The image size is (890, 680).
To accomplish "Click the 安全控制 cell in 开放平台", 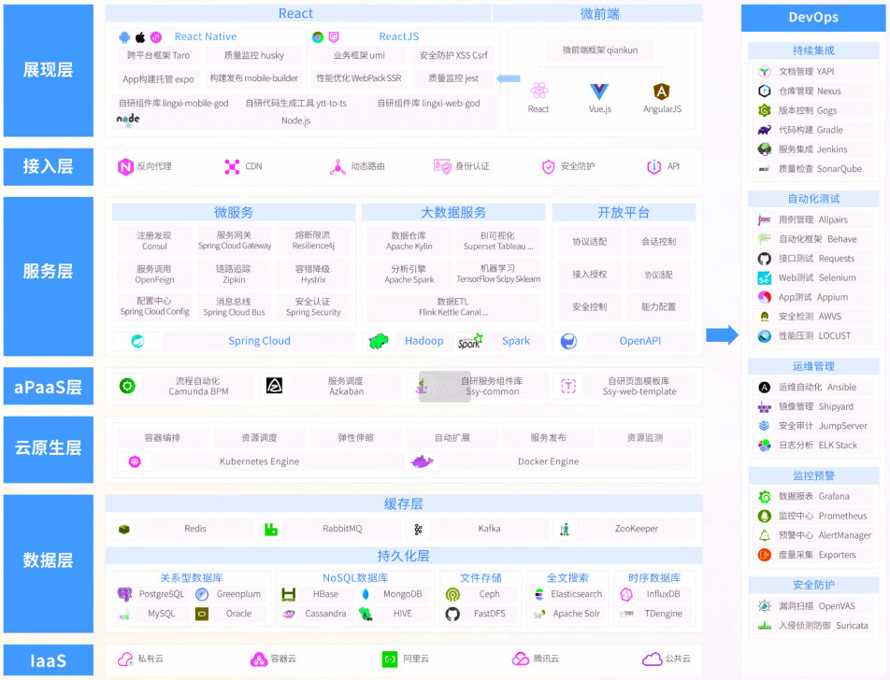I will point(589,306).
